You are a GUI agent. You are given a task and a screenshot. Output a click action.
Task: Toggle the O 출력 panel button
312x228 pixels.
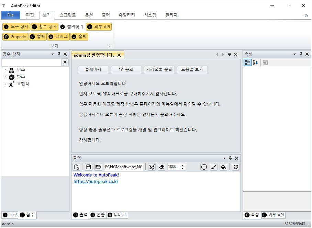[x=37, y=37]
